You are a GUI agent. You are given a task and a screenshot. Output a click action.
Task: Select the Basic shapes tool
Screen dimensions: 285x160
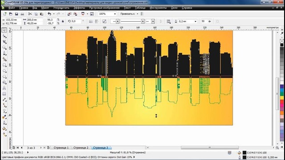click(4, 83)
